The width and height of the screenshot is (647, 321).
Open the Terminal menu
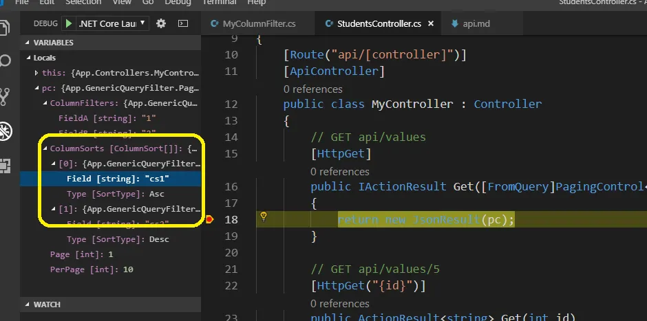pos(219,2)
